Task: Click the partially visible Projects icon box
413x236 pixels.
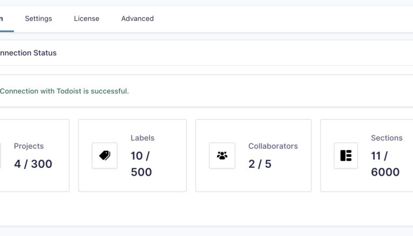Action: point(1,156)
